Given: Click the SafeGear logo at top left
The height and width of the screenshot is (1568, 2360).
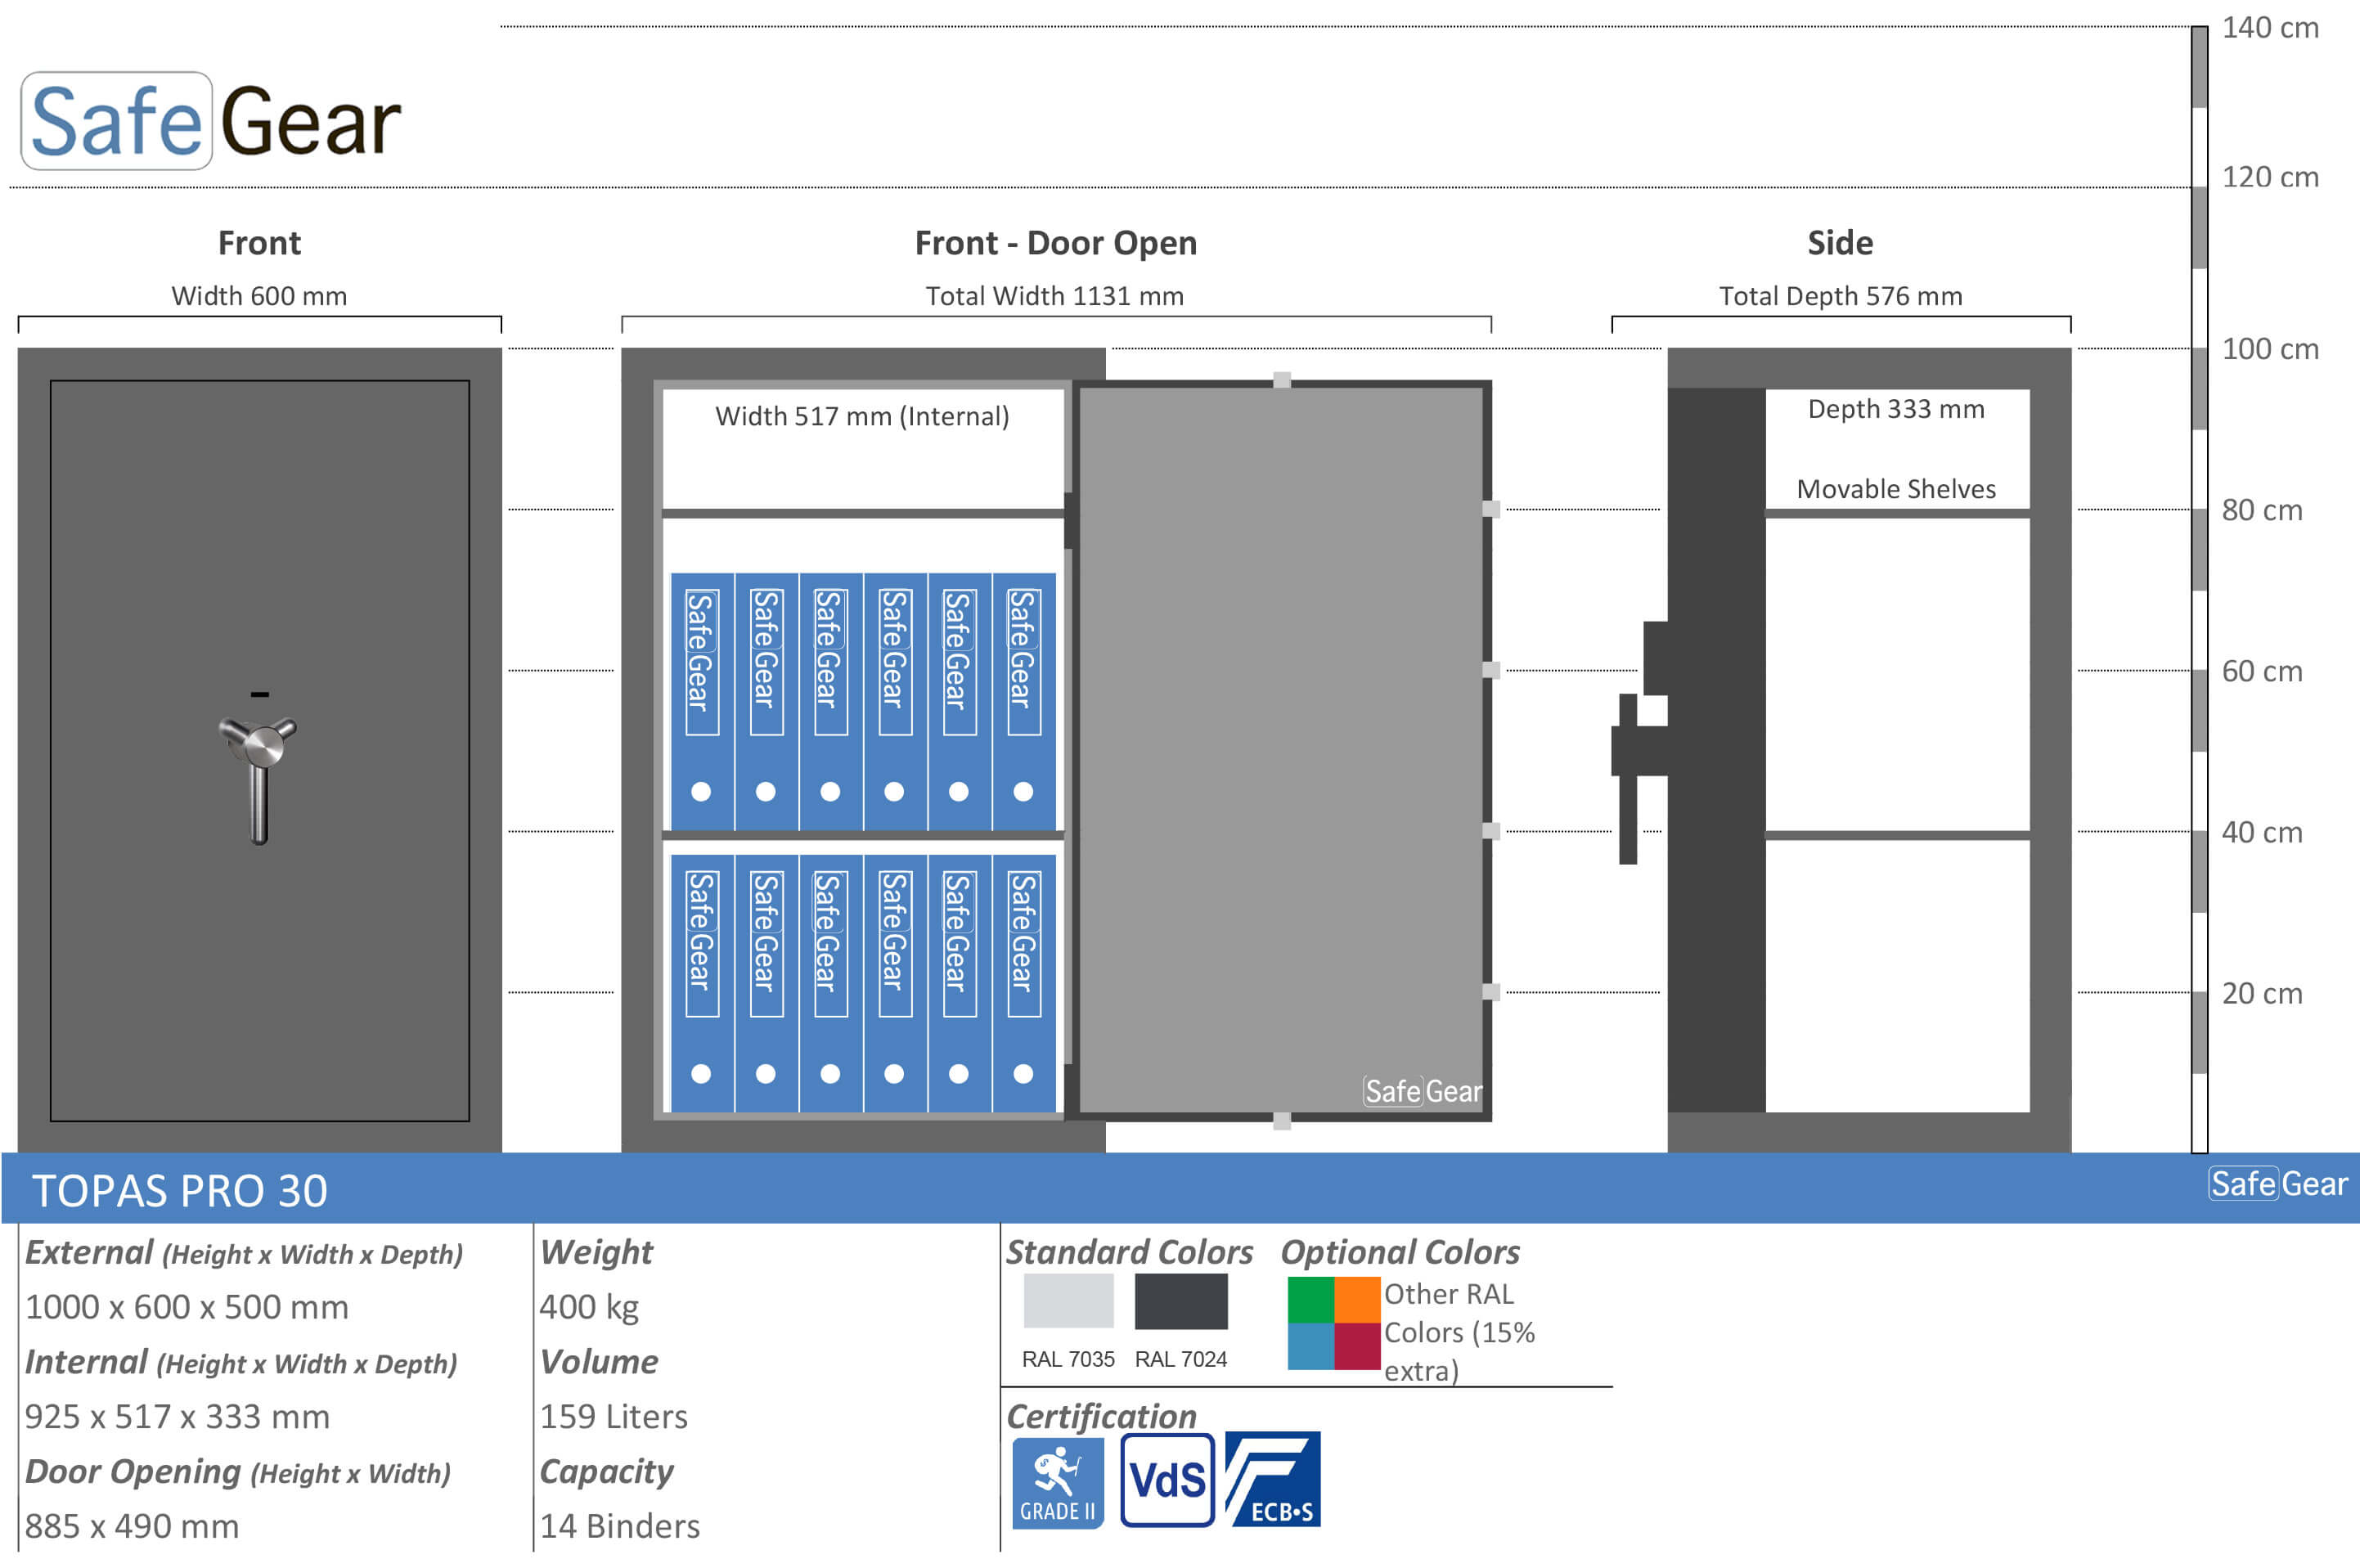Looking at the screenshot, I should click(x=211, y=121).
